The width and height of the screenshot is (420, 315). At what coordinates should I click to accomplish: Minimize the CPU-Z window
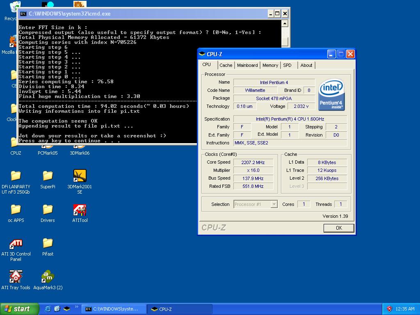(331, 54)
